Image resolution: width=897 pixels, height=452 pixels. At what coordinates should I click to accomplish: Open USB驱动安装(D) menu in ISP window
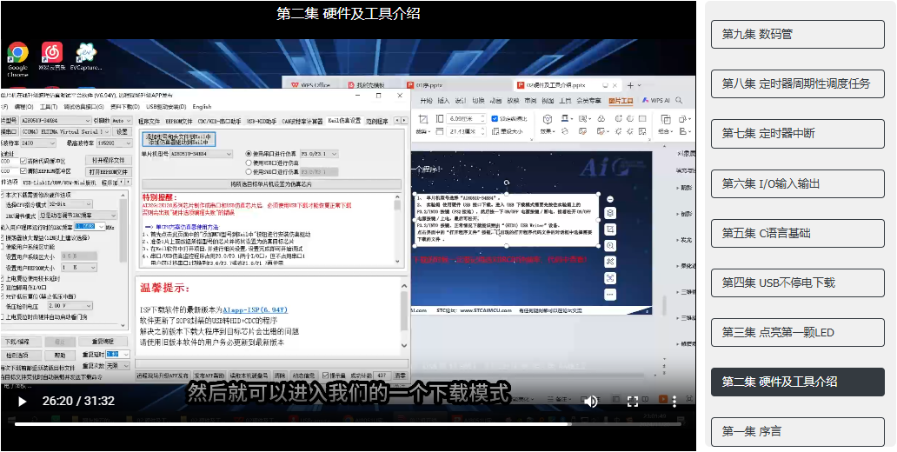(166, 106)
